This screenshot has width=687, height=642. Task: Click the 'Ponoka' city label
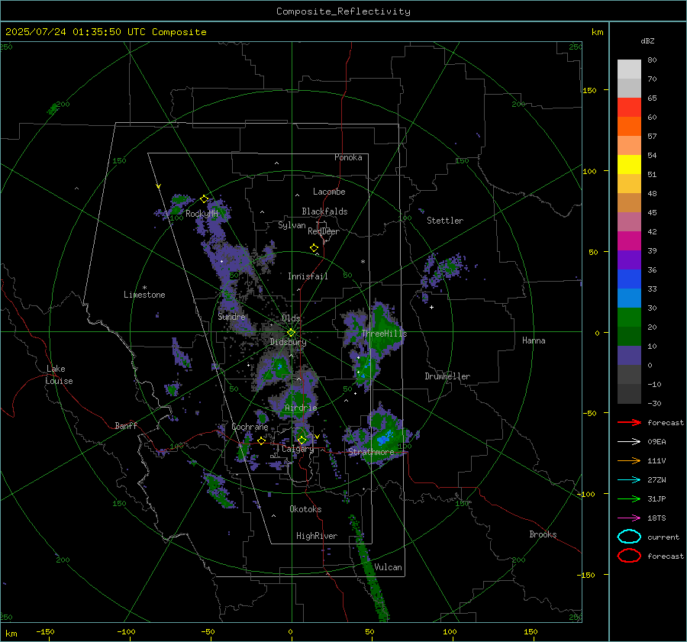coord(348,157)
